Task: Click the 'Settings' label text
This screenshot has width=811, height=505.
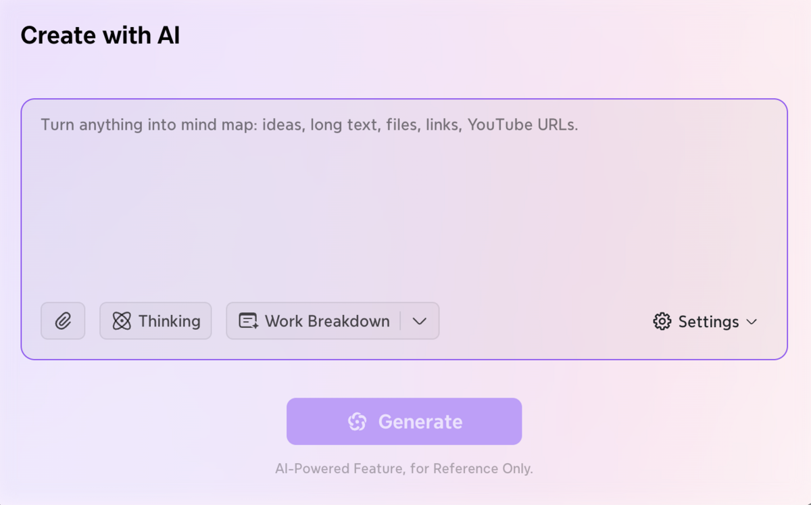Action: tap(708, 322)
